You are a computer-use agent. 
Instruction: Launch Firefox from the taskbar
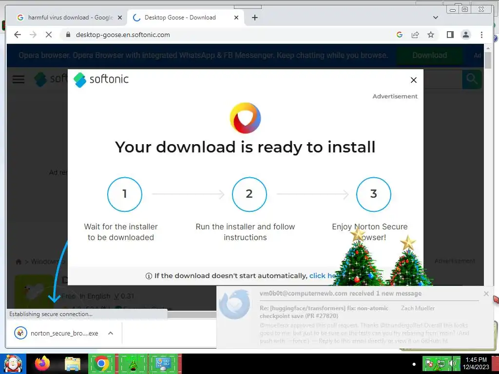click(43, 363)
